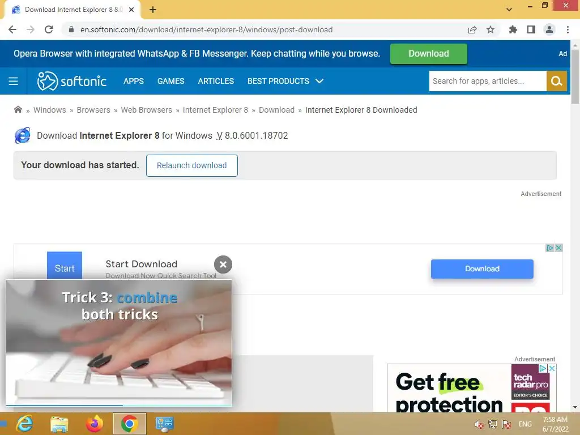Click the blue Download ad button
Viewport: 580px width, 435px height.
pyautogui.click(x=482, y=269)
